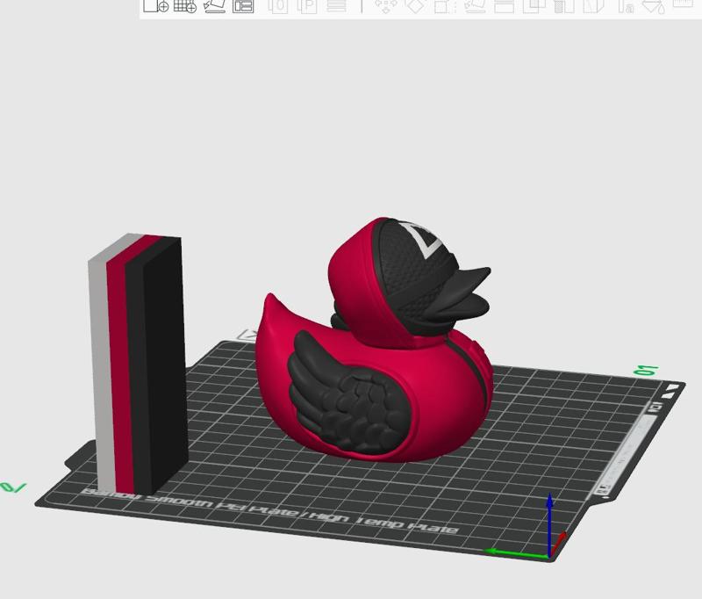702x599 pixels.
Task: Run the Auto orient tool
Action: pos(214,5)
